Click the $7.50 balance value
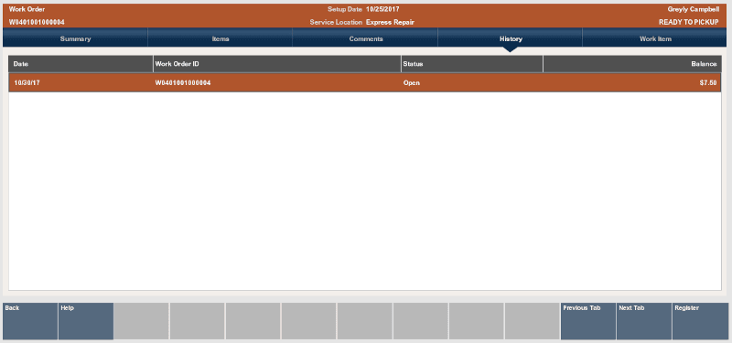Image resolution: width=732 pixels, height=343 pixels. pyautogui.click(x=708, y=83)
